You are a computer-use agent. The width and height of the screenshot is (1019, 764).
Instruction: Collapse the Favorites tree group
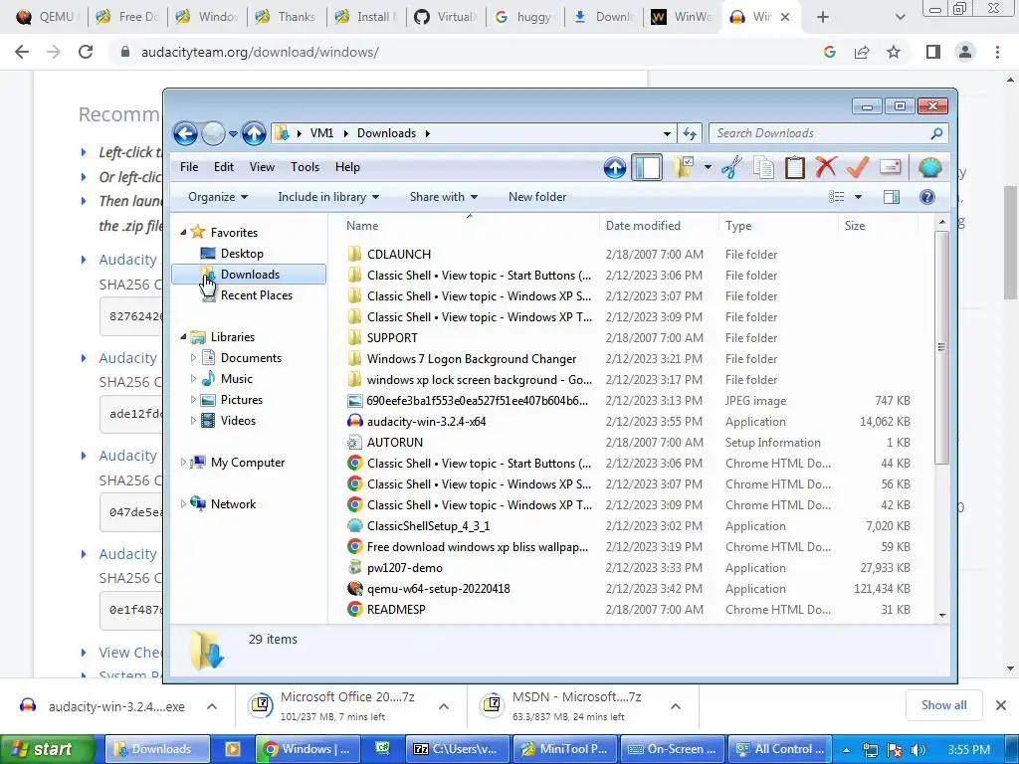(183, 233)
